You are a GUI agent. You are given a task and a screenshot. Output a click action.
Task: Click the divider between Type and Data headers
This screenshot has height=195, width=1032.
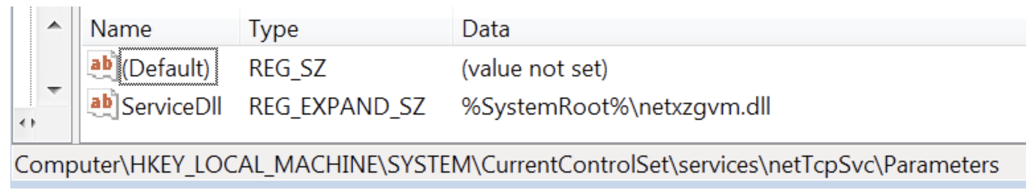pyautogui.click(x=453, y=29)
